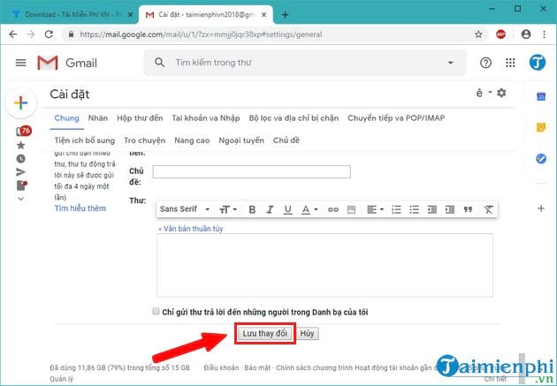Open the account avatar in Gmail header

tap(538, 63)
